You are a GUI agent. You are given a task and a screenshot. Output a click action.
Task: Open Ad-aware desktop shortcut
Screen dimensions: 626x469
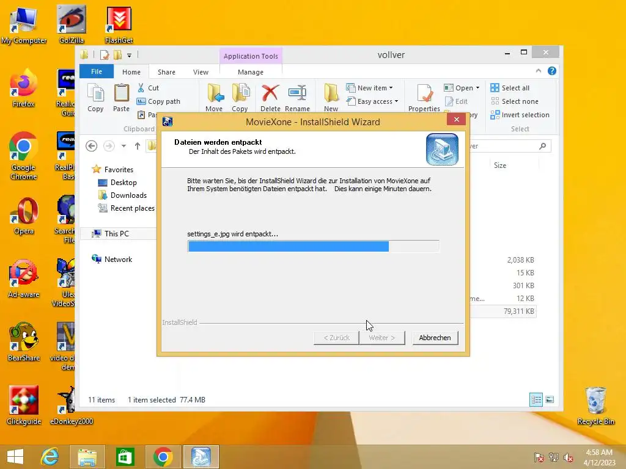coord(24,278)
